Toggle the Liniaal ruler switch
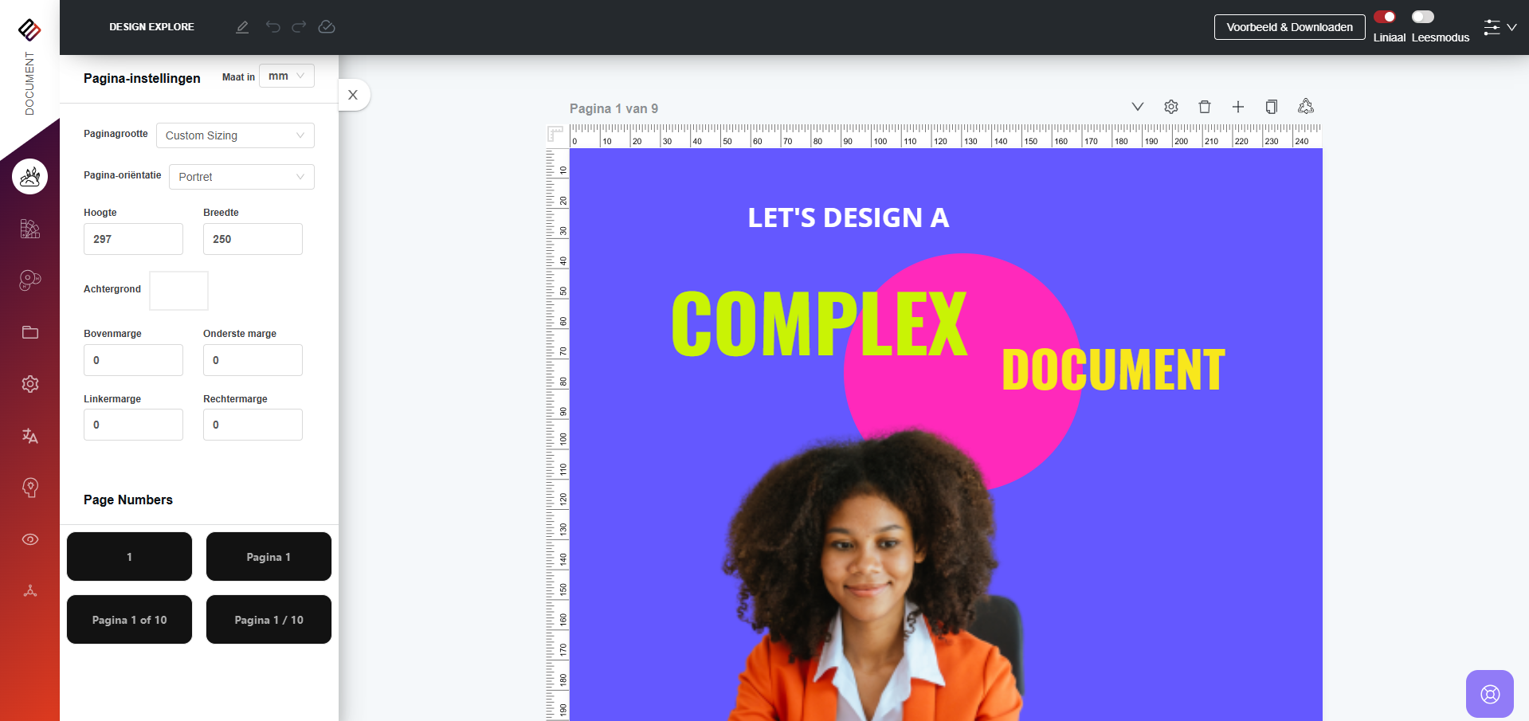 click(1385, 17)
